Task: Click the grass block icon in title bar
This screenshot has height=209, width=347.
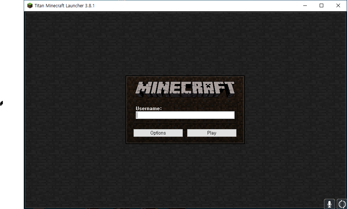Action: point(30,5)
